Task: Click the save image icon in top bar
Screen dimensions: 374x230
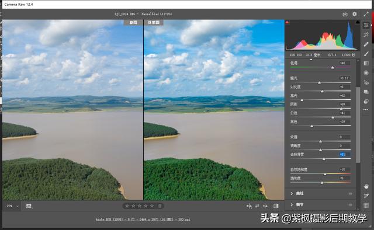Action: [345, 14]
